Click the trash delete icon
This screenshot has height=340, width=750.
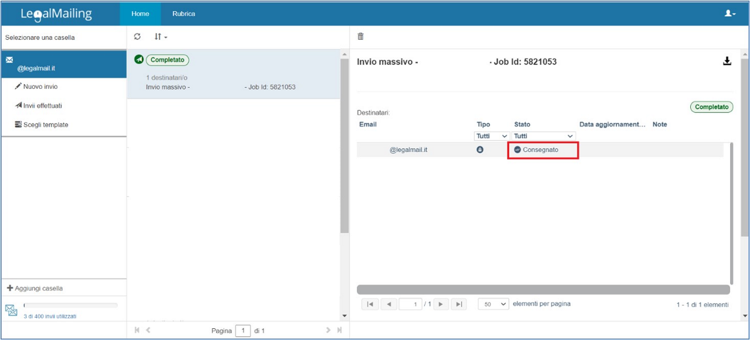(360, 36)
